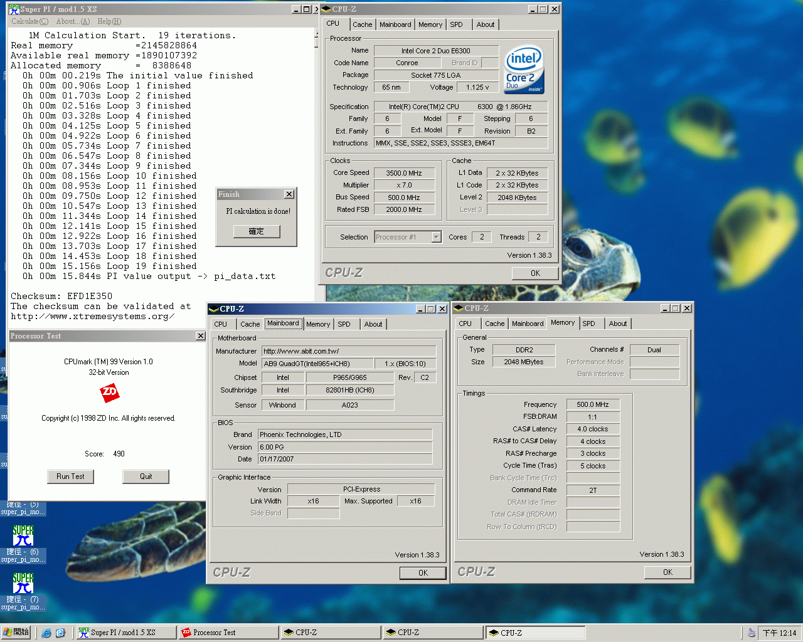Click Quit in Processor Test
Image resolution: width=803 pixels, height=642 pixels.
click(x=146, y=476)
